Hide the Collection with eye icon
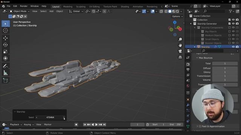Image resolution: width=241 pixels, height=135 pixels. (233, 20)
